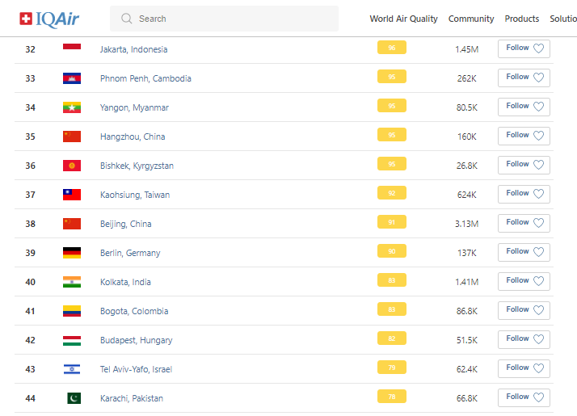Toggle Follow for Beijing, China

coord(524,223)
